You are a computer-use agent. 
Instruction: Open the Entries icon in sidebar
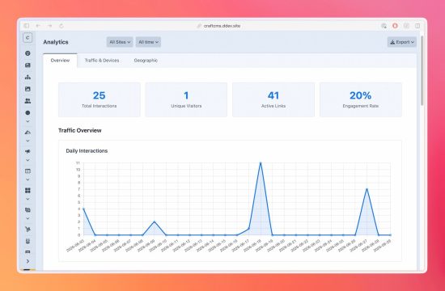pyautogui.click(x=28, y=65)
